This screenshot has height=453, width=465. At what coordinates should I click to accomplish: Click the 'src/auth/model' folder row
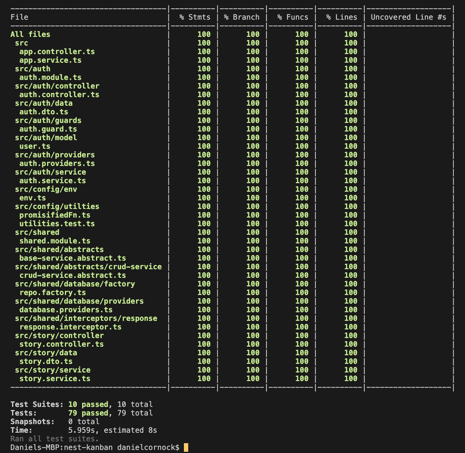[46, 137]
